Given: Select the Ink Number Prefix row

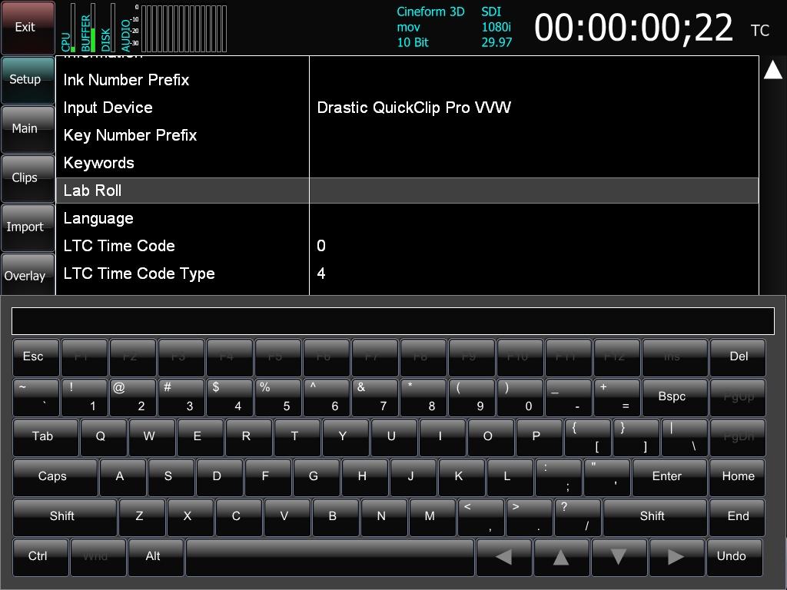Looking at the screenshot, I should 407,80.
